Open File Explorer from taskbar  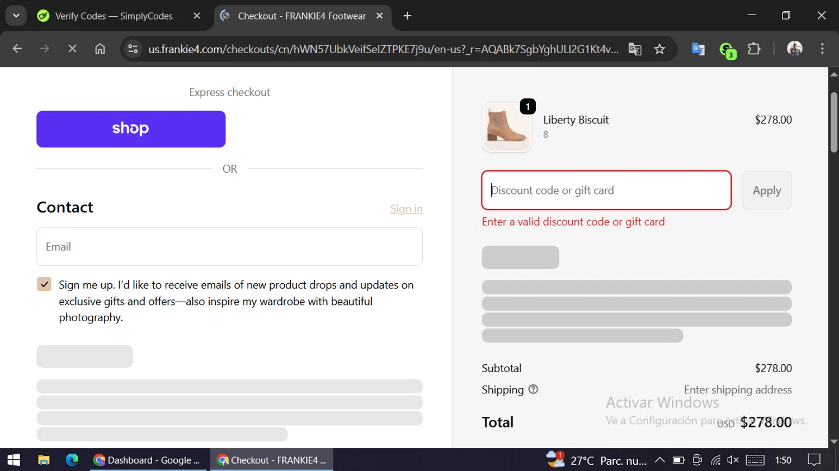[44, 460]
